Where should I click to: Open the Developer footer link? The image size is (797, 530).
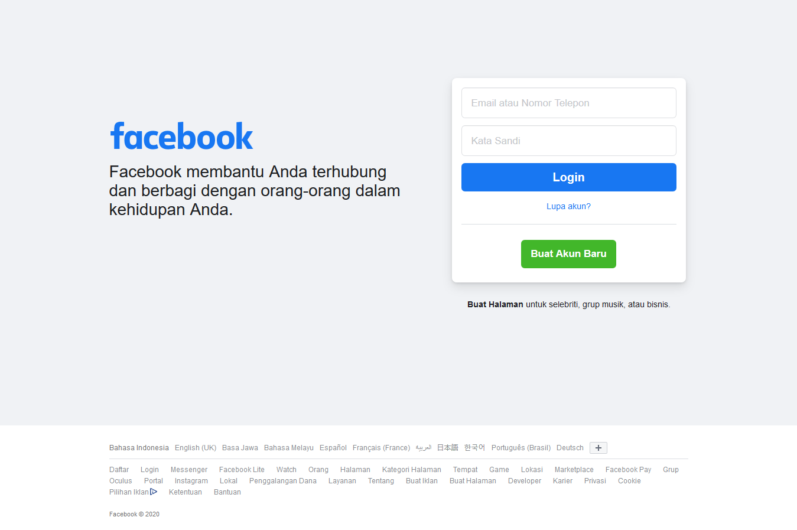point(525,481)
